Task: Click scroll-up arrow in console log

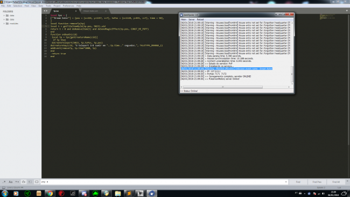Action: pos(292,23)
